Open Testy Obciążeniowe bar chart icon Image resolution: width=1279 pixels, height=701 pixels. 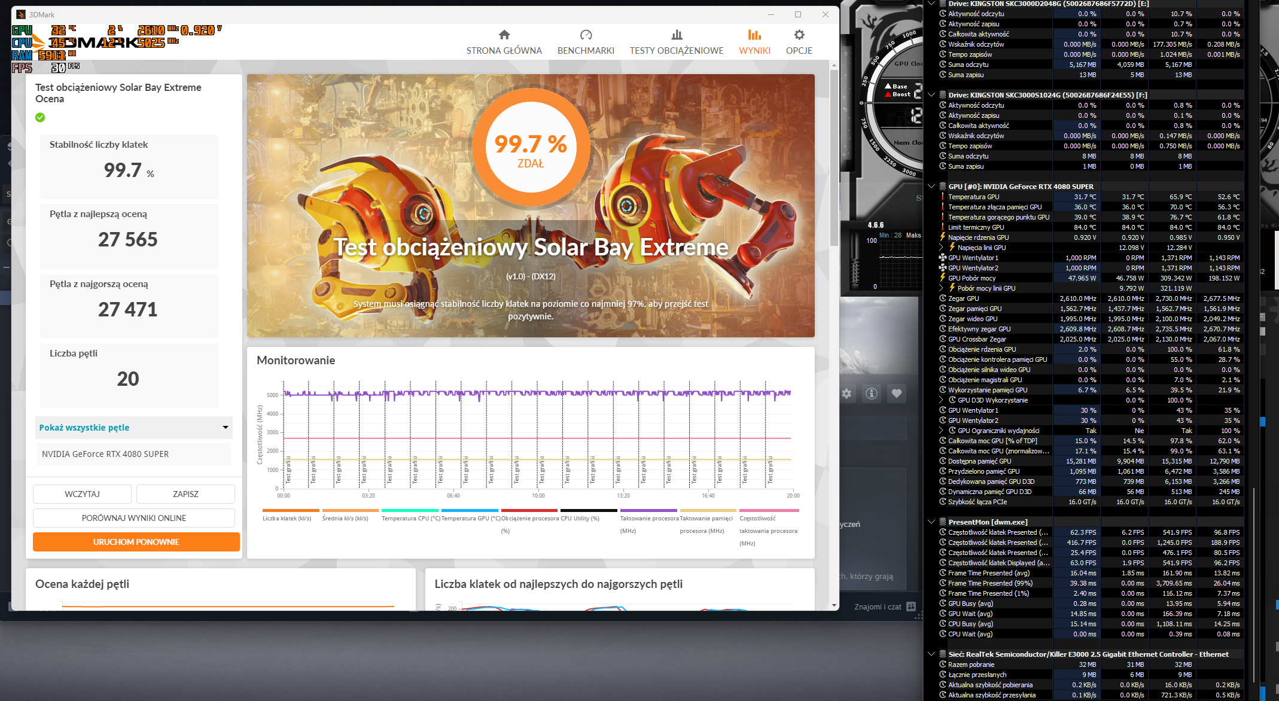(677, 35)
